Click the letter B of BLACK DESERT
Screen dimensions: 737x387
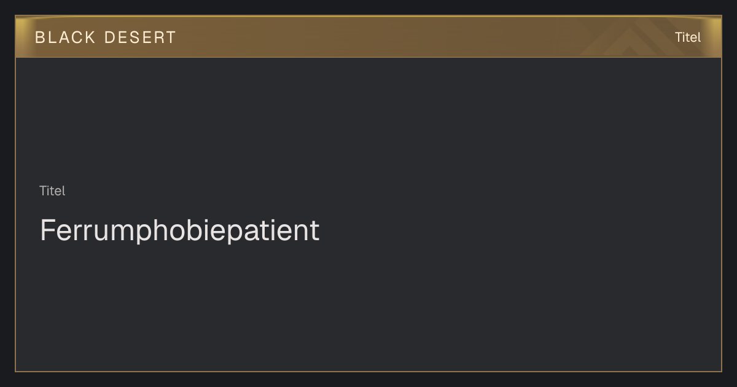click(40, 37)
